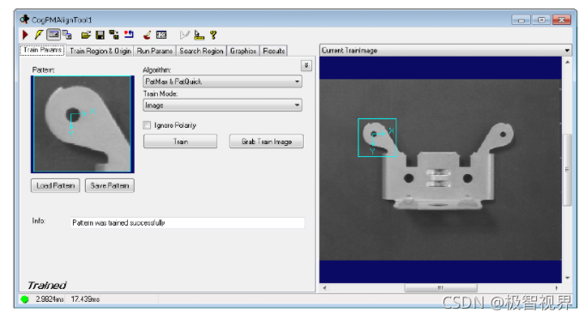Click the image scrollbar right arrow

pos(557,288)
